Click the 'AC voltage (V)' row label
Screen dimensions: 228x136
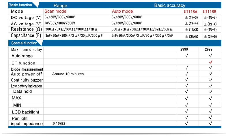26,24
